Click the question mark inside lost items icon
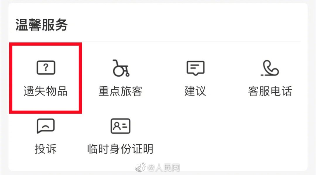316x175 pixels. coord(46,67)
